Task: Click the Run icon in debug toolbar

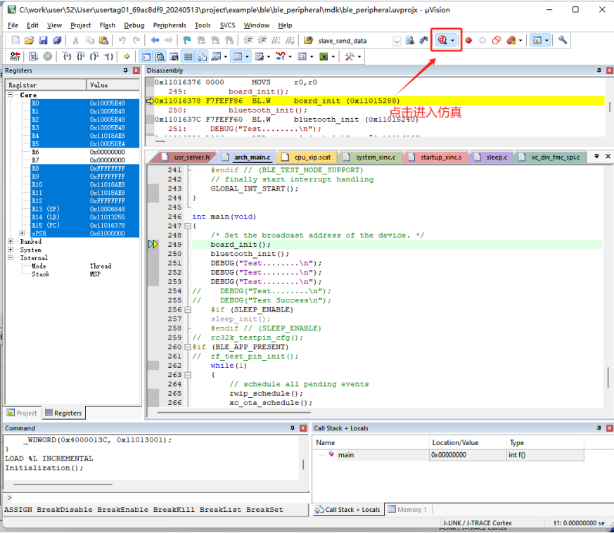Action: tap(34, 56)
